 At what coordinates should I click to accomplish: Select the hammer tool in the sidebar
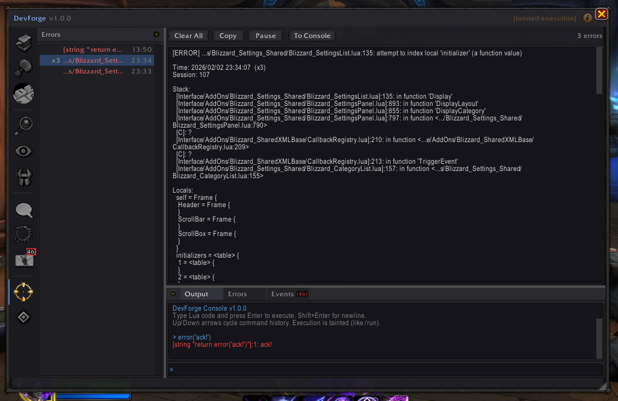[23, 67]
